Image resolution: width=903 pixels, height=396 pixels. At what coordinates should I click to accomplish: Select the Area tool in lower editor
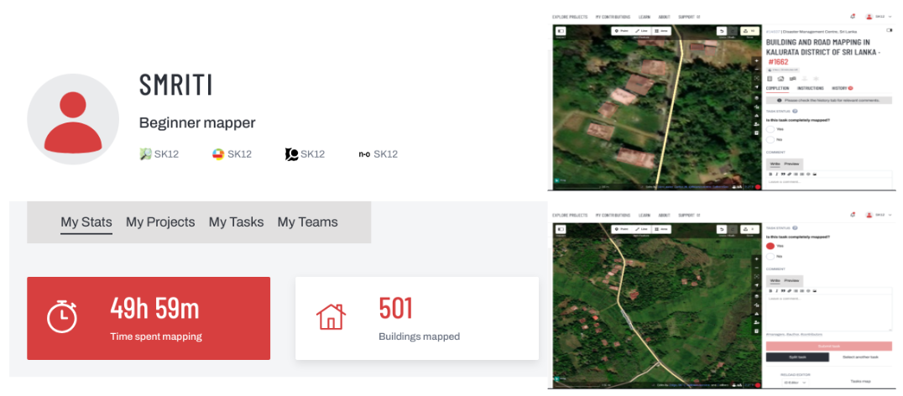(661, 229)
